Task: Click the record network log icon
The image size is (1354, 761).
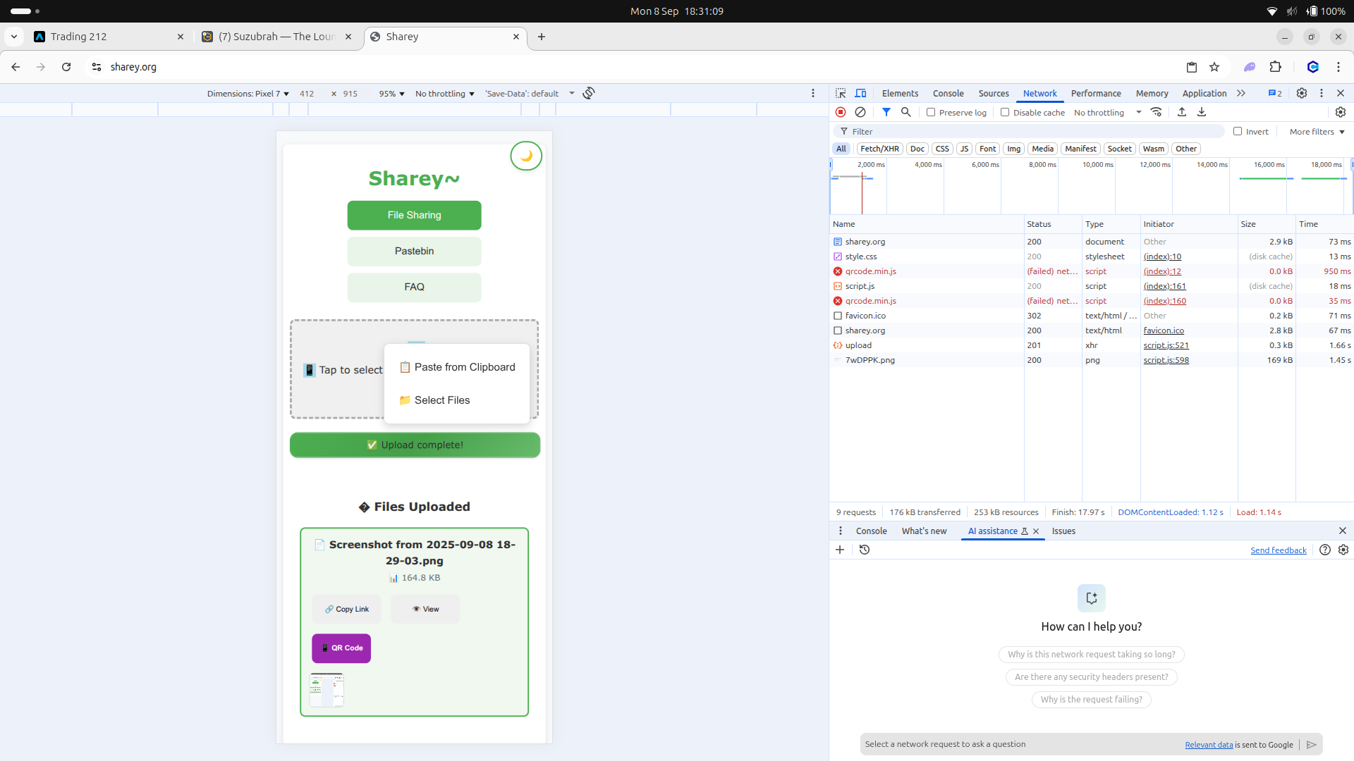Action: (841, 112)
